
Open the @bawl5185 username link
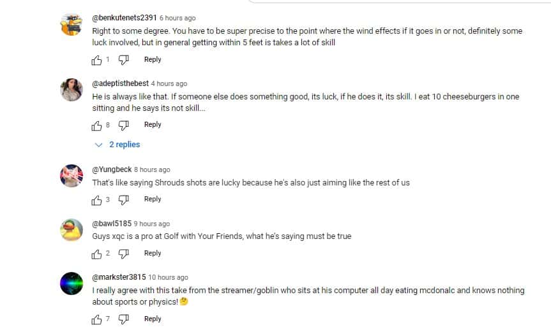[112, 224]
